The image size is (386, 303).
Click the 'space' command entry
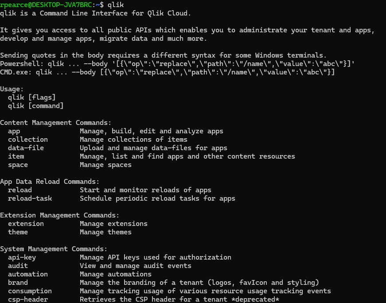coord(18,165)
